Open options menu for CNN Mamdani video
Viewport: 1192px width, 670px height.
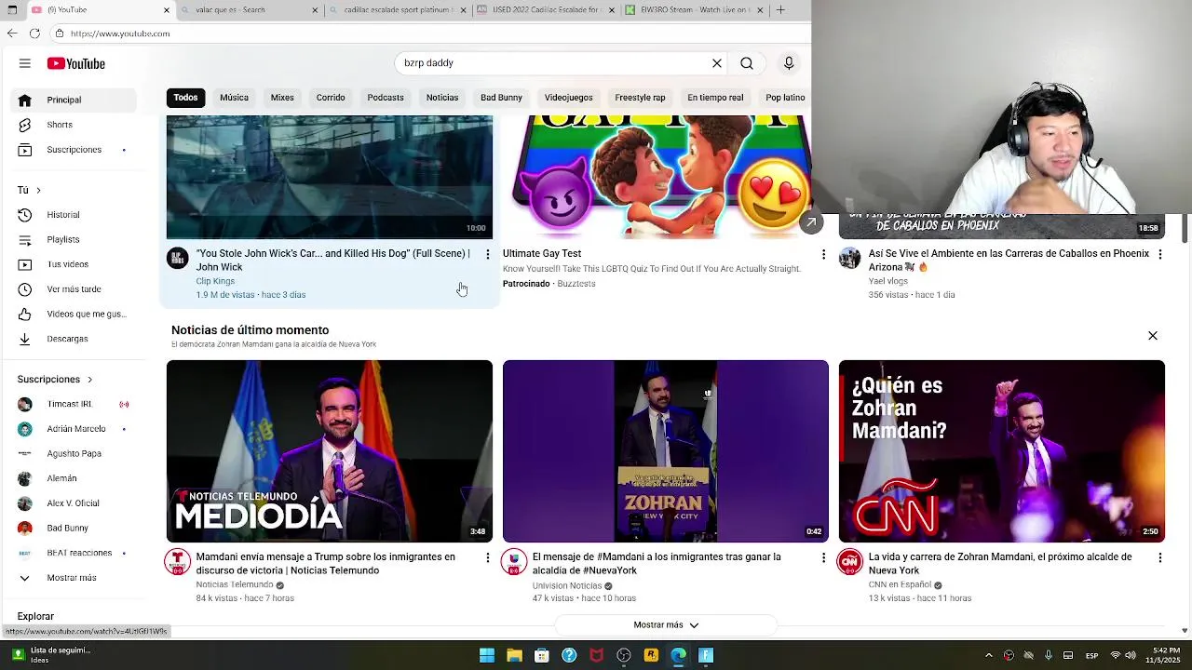coord(1159,557)
